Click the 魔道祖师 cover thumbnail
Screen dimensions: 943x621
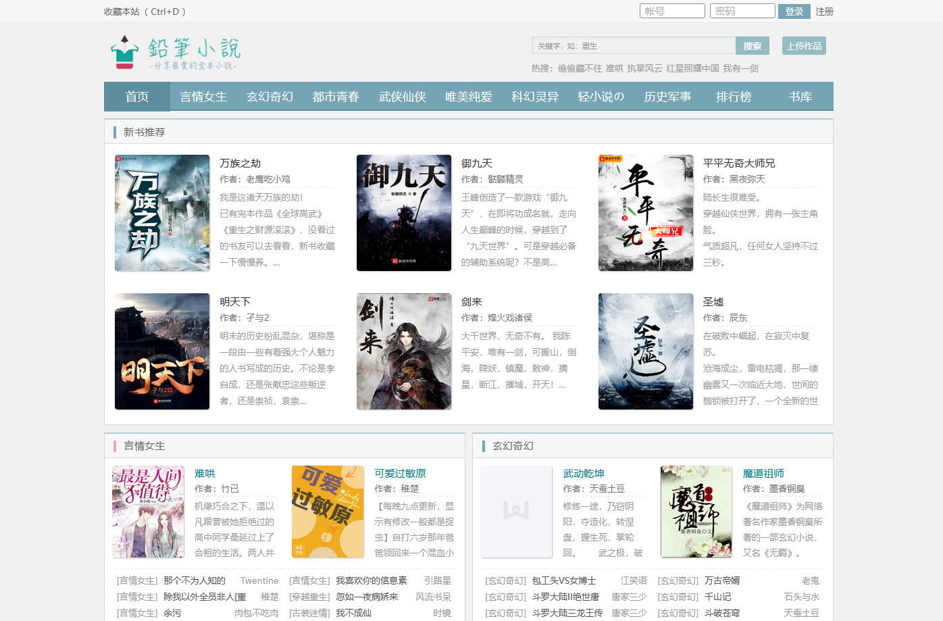click(696, 512)
